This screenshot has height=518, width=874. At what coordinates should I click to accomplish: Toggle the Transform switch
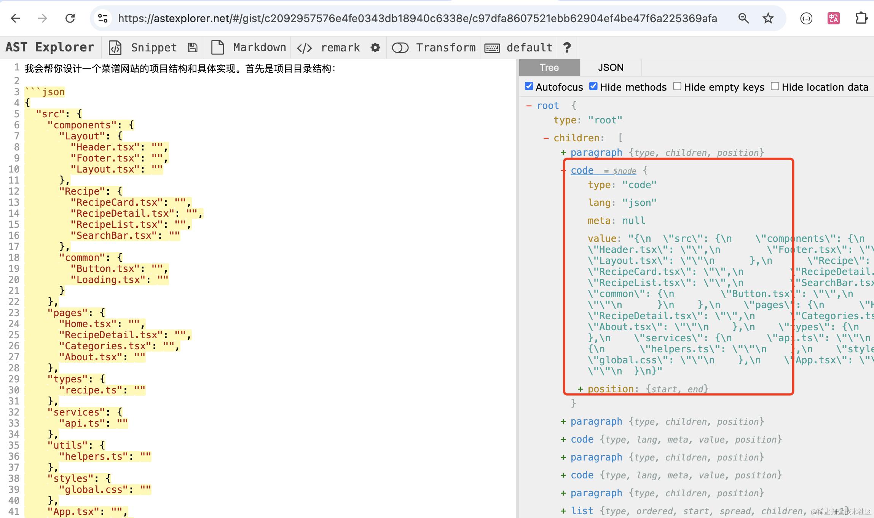[400, 48]
